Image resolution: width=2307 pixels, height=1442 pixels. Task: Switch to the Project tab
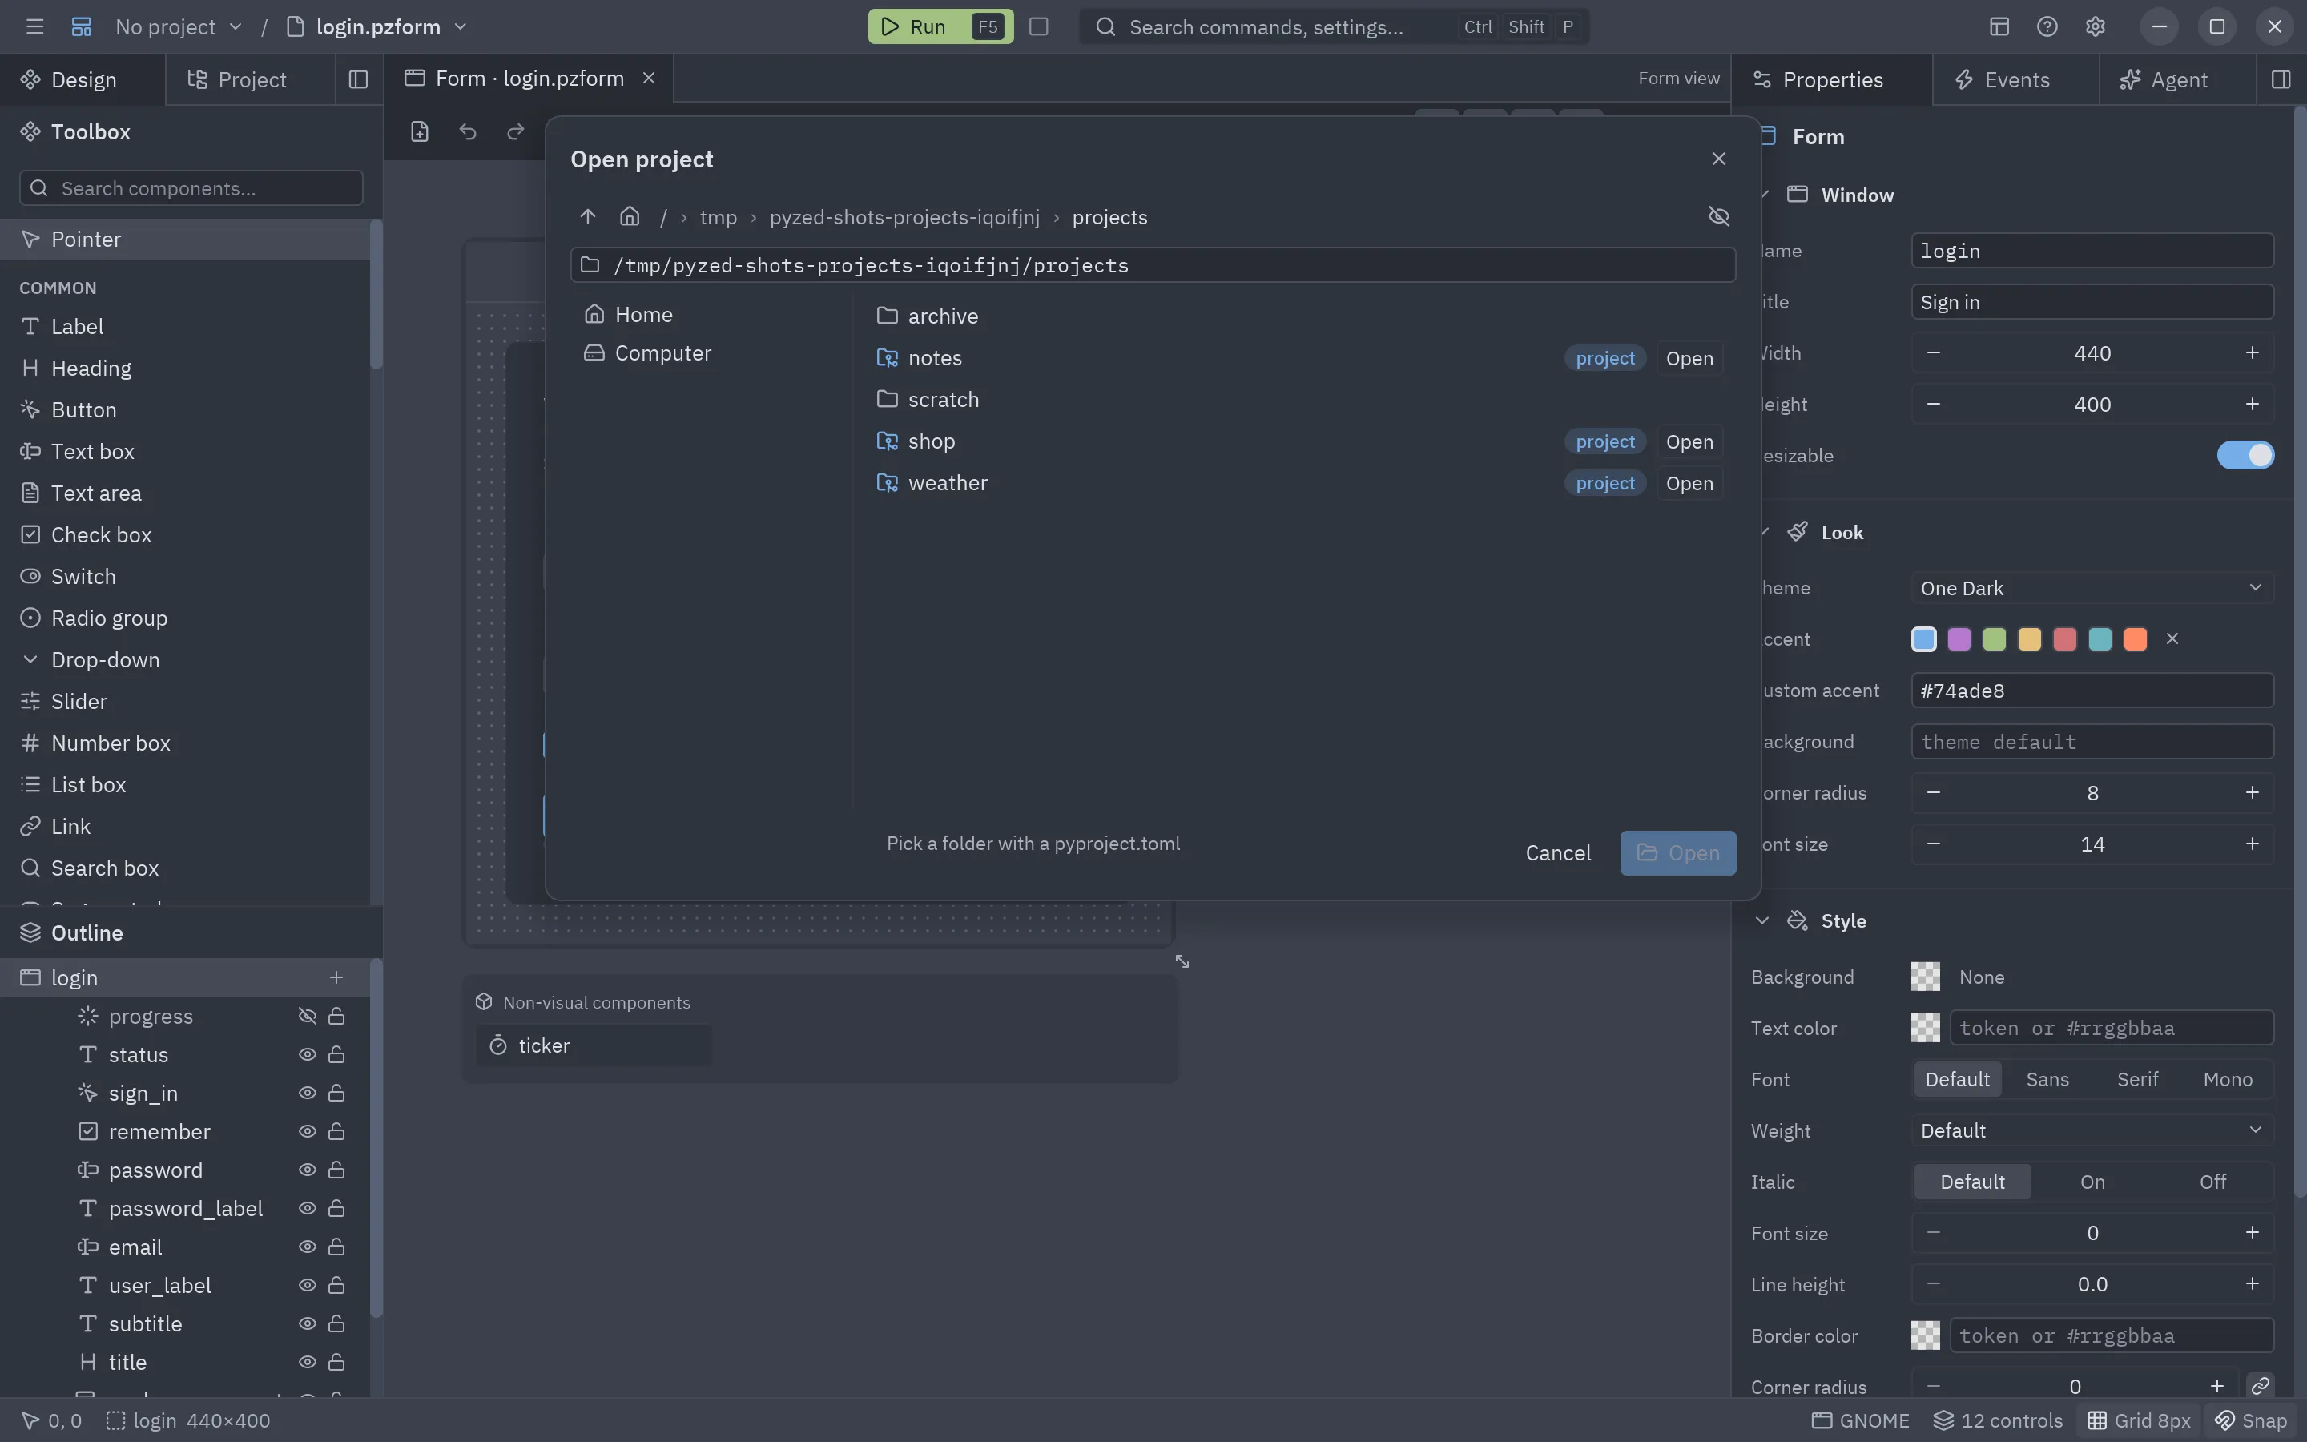pyautogui.click(x=250, y=79)
